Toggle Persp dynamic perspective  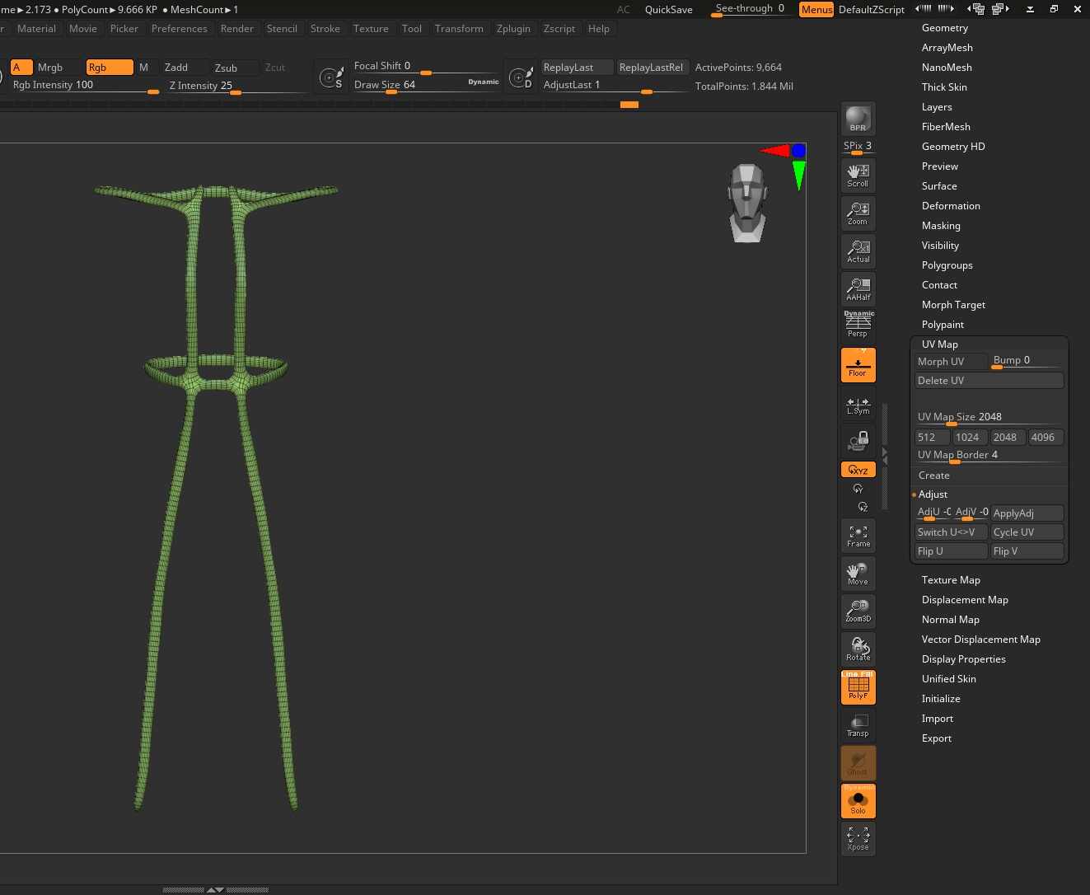point(858,325)
